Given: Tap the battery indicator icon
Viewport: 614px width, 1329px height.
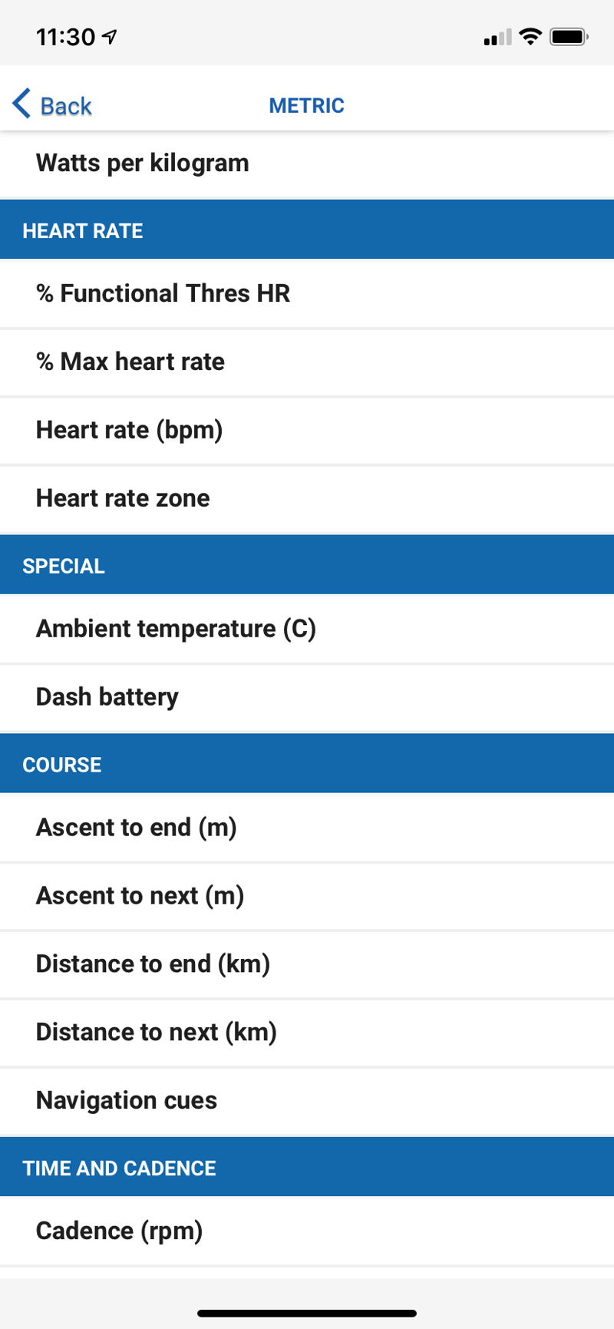Looking at the screenshot, I should pos(569,36).
